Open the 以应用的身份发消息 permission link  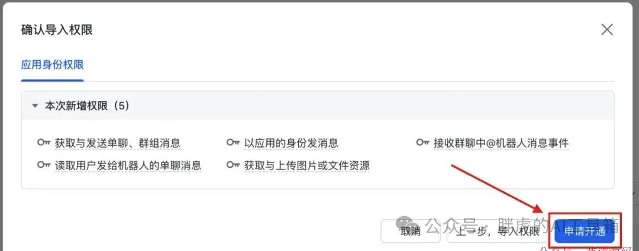coord(291,143)
